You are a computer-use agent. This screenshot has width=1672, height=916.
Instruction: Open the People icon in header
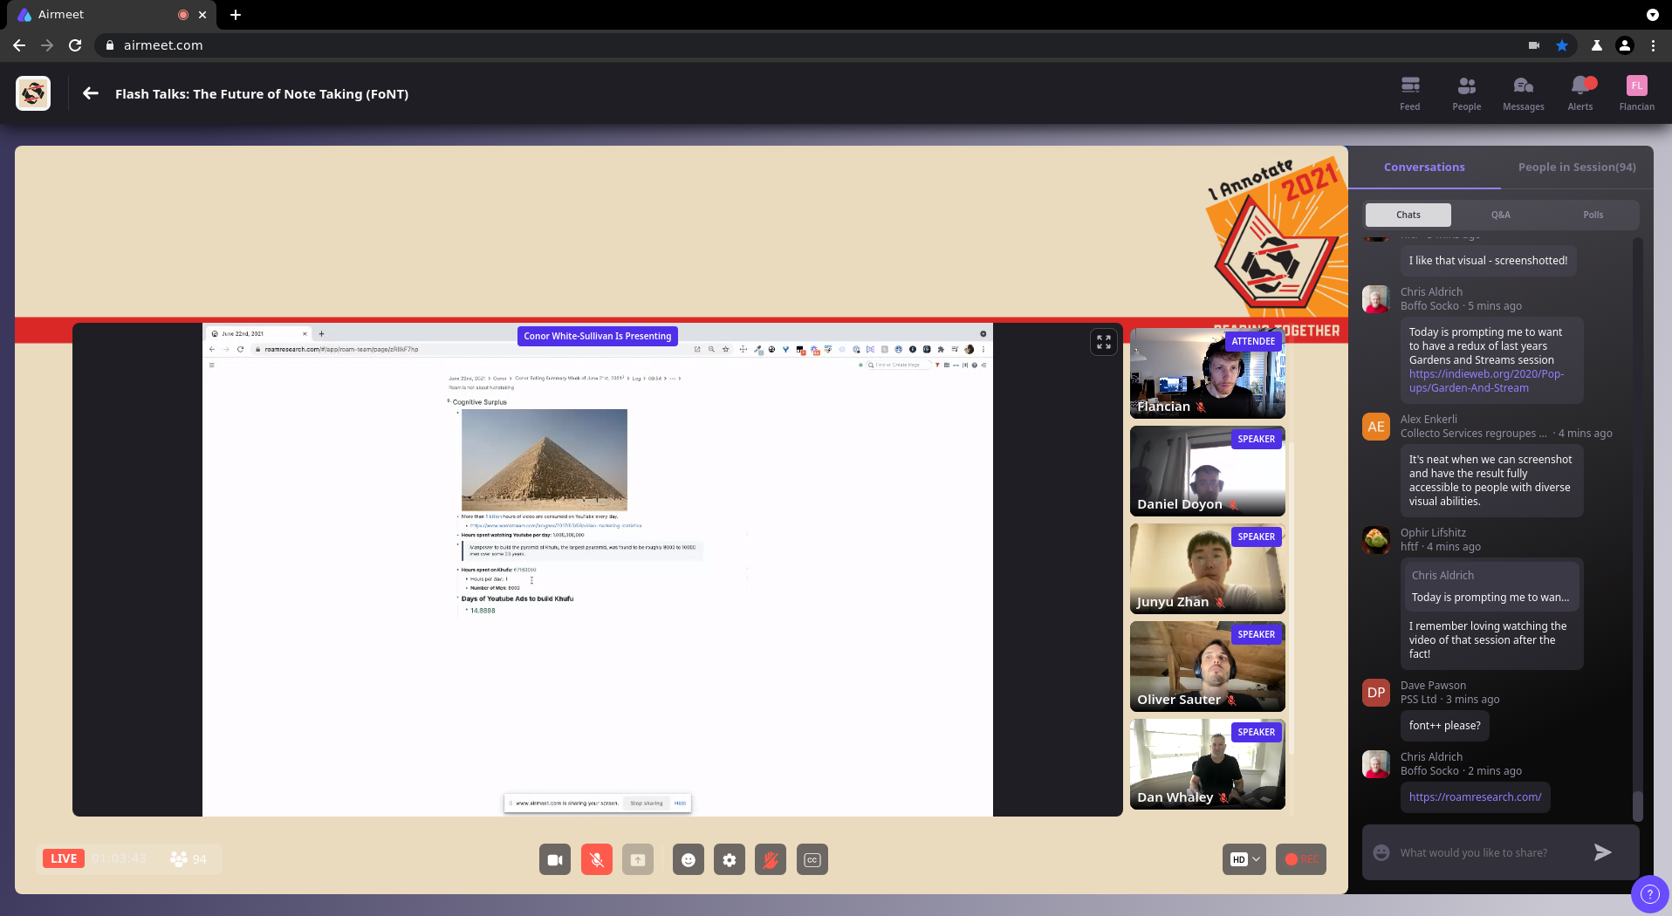click(1466, 93)
